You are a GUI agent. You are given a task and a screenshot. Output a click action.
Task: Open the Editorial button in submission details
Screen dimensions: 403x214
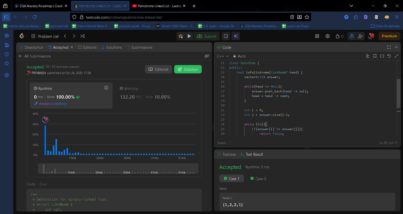159,69
